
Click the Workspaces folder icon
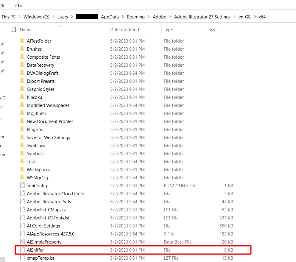click(22, 169)
